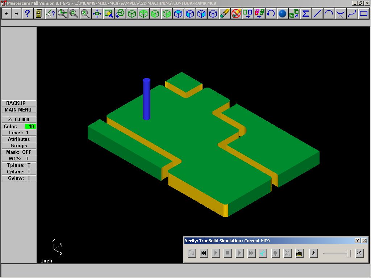The height and width of the screenshot is (278, 371).
Task: Click the Unzoom by 0.8 magnifier icon
Action: coord(85,14)
